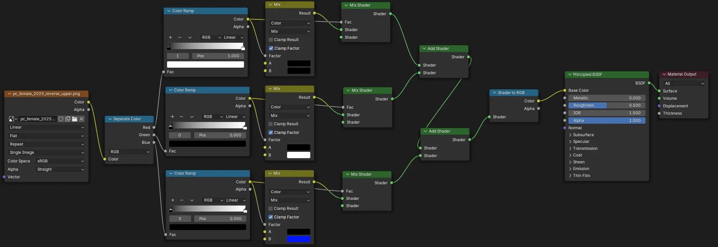
Task: Click the white stop color swatch in Color Ramp
Action: coord(206,64)
